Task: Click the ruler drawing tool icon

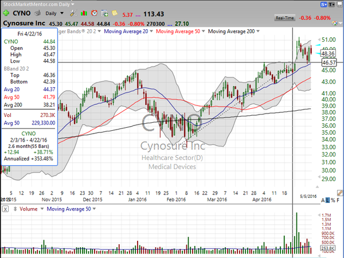Action: (340, 193)
